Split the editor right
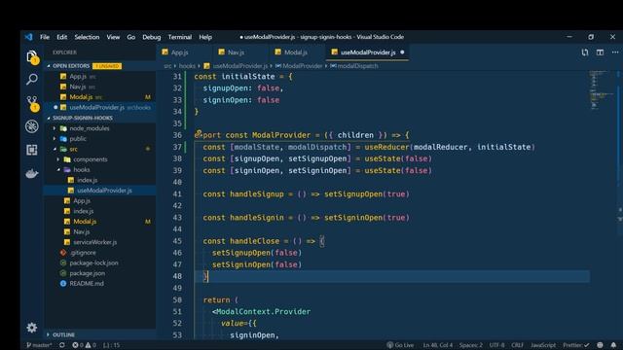Image resolution: width=623 pixels, height=350 pixels. coord(600,52)
